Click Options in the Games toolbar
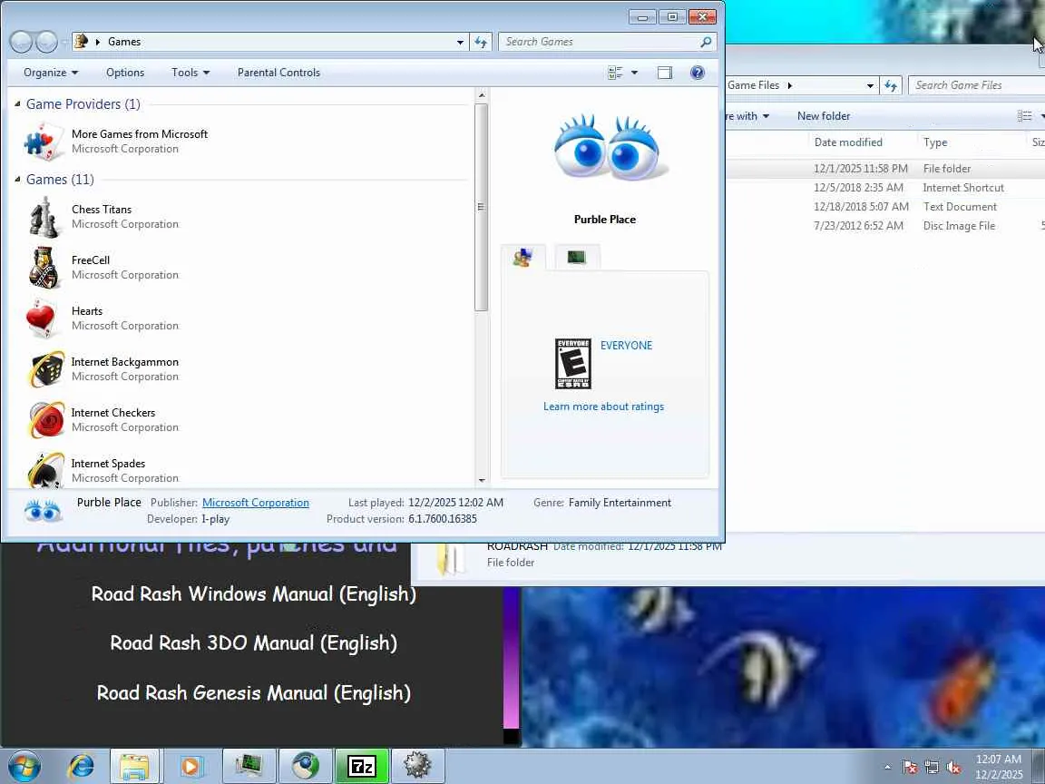Viewport: 1045px width, 784px height. click(125, 73)
